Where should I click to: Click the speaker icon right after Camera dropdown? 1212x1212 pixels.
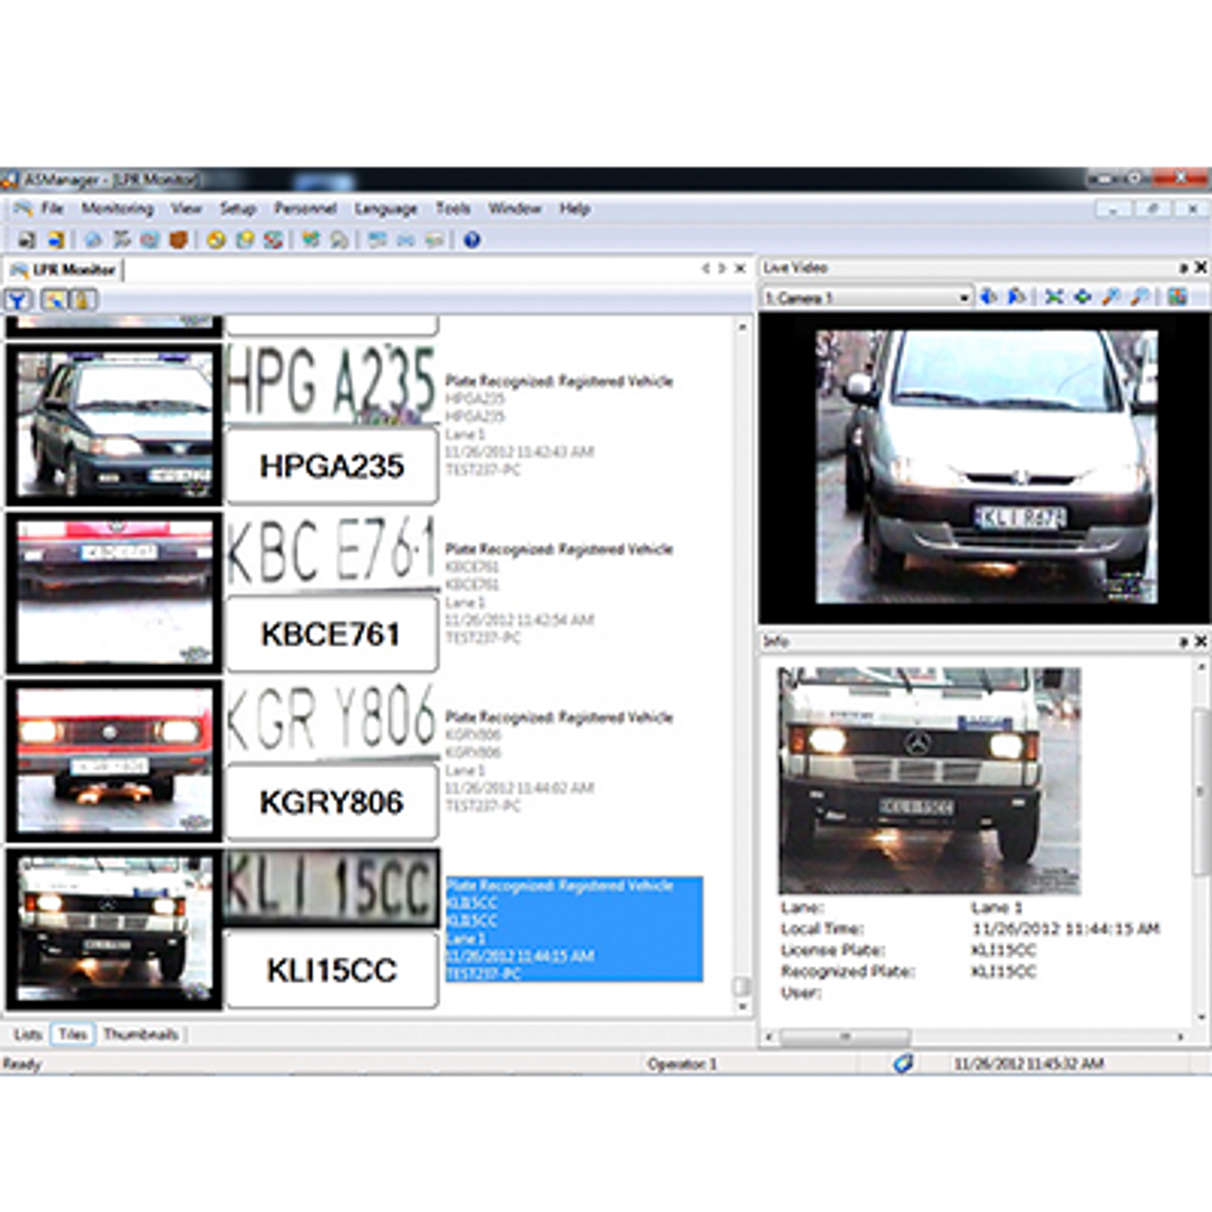coord(989,297)
